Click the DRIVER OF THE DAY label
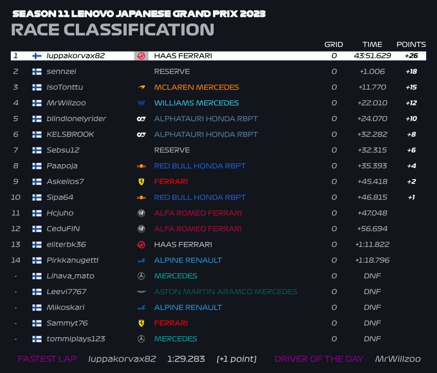The image size is (437, 373). tap(319, 359)
